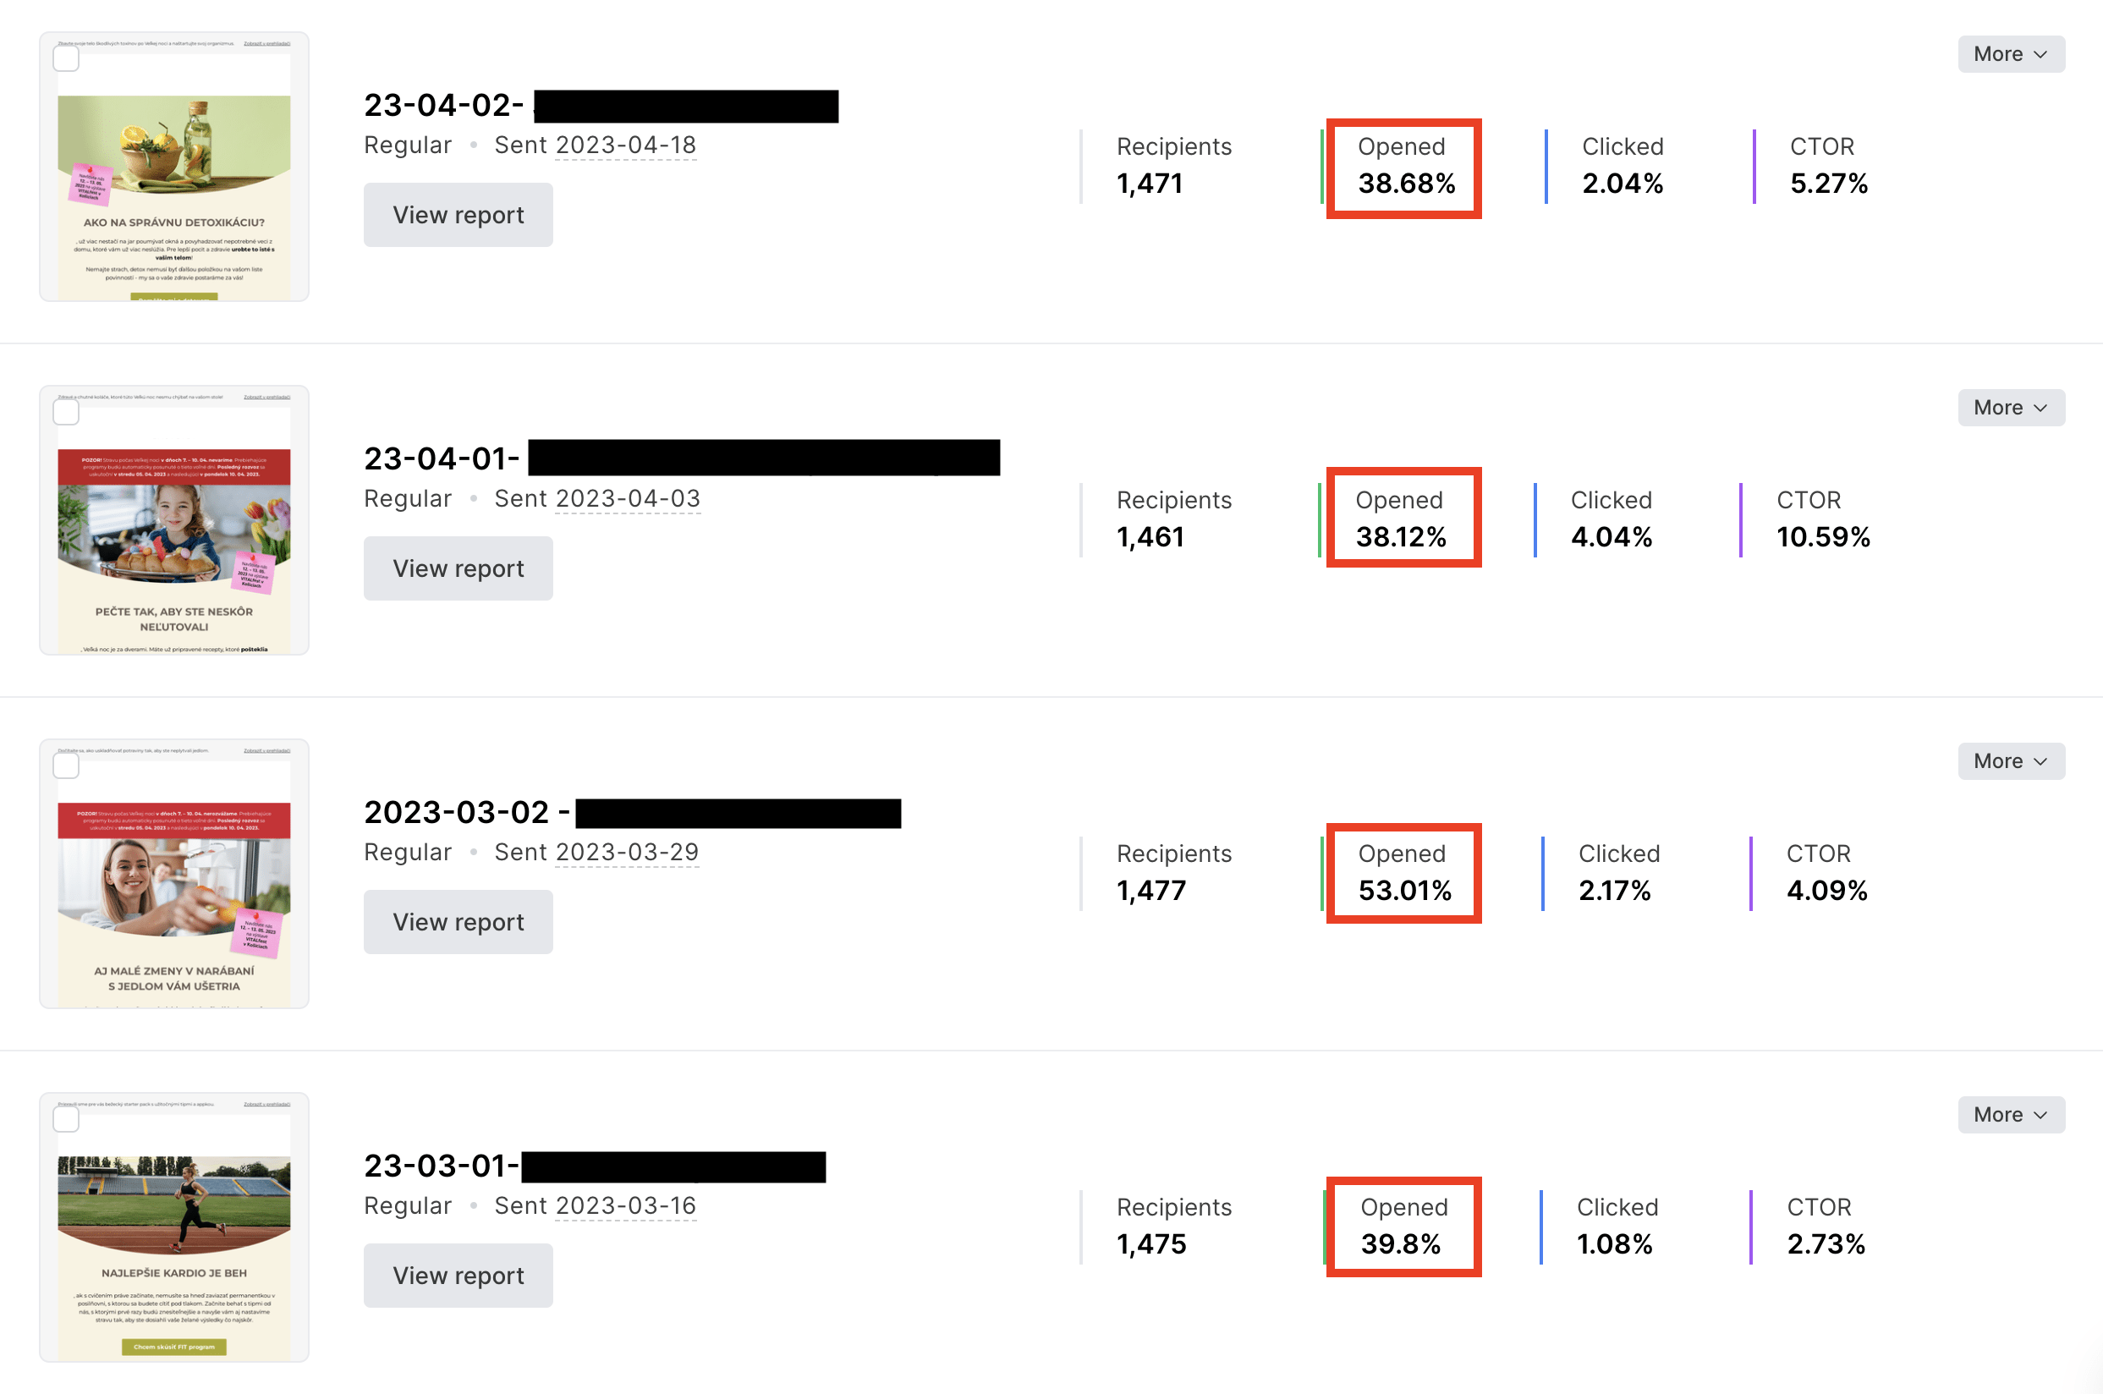Expand More options for 23-03-01 campaign
Viewport: 2103px width, 1394px height.
point(2010,1115)
